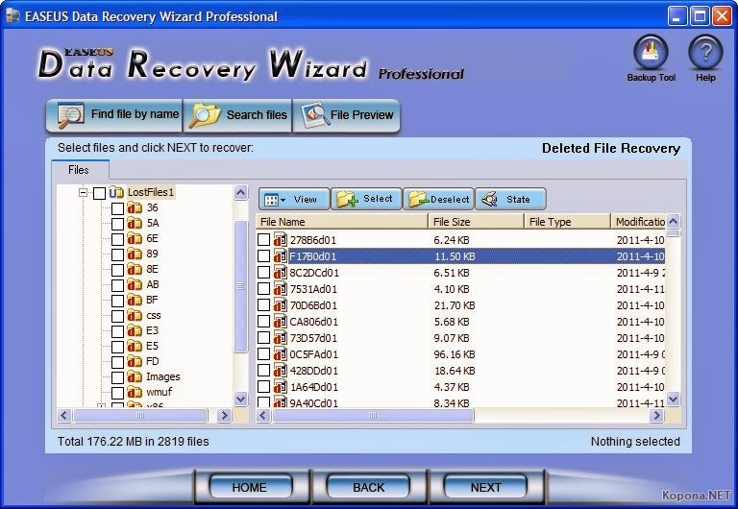Click the folder tree horizontal scrollbar thumb
738x509 pixels.
(140, 416)
